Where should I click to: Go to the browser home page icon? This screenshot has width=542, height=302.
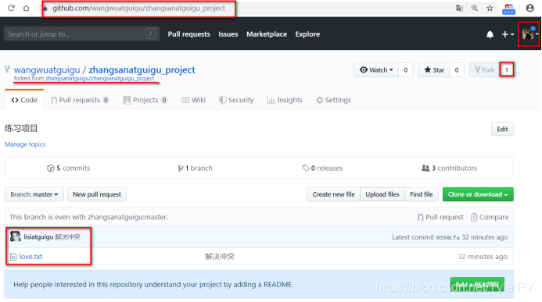point(27,8)
